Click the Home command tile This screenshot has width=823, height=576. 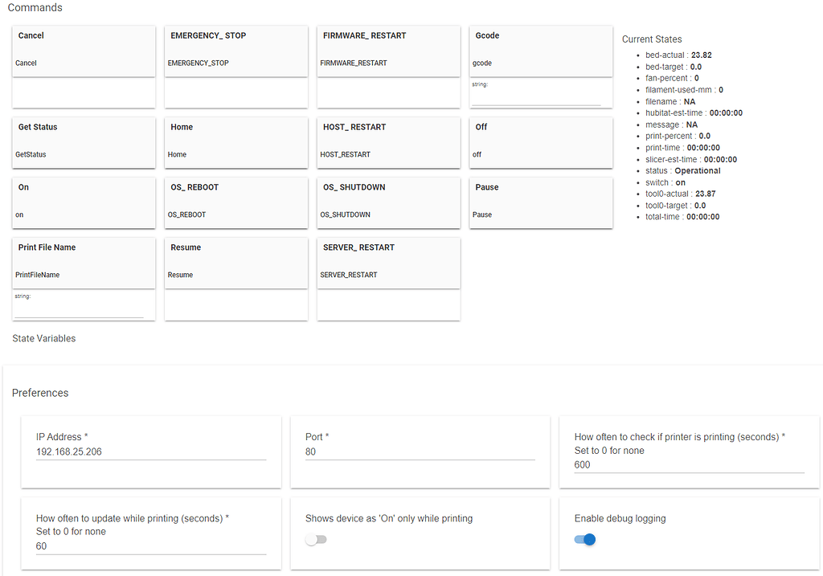click(x=235, y=141)
